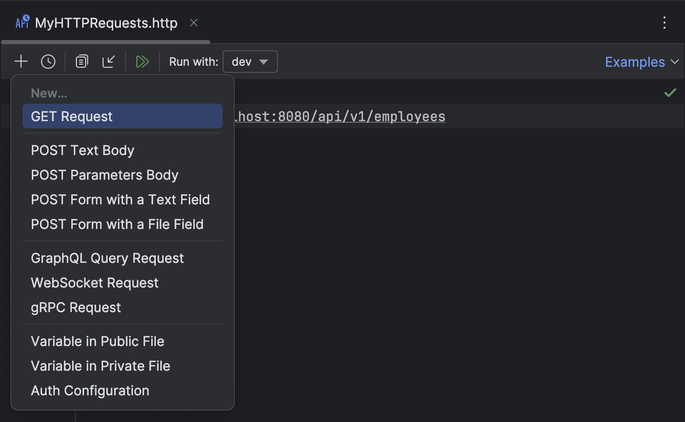The height and width of the screenshot is (422, 685).
Task: Click the Examples link text
Action: pyautogui.click(x=634, y=62)
